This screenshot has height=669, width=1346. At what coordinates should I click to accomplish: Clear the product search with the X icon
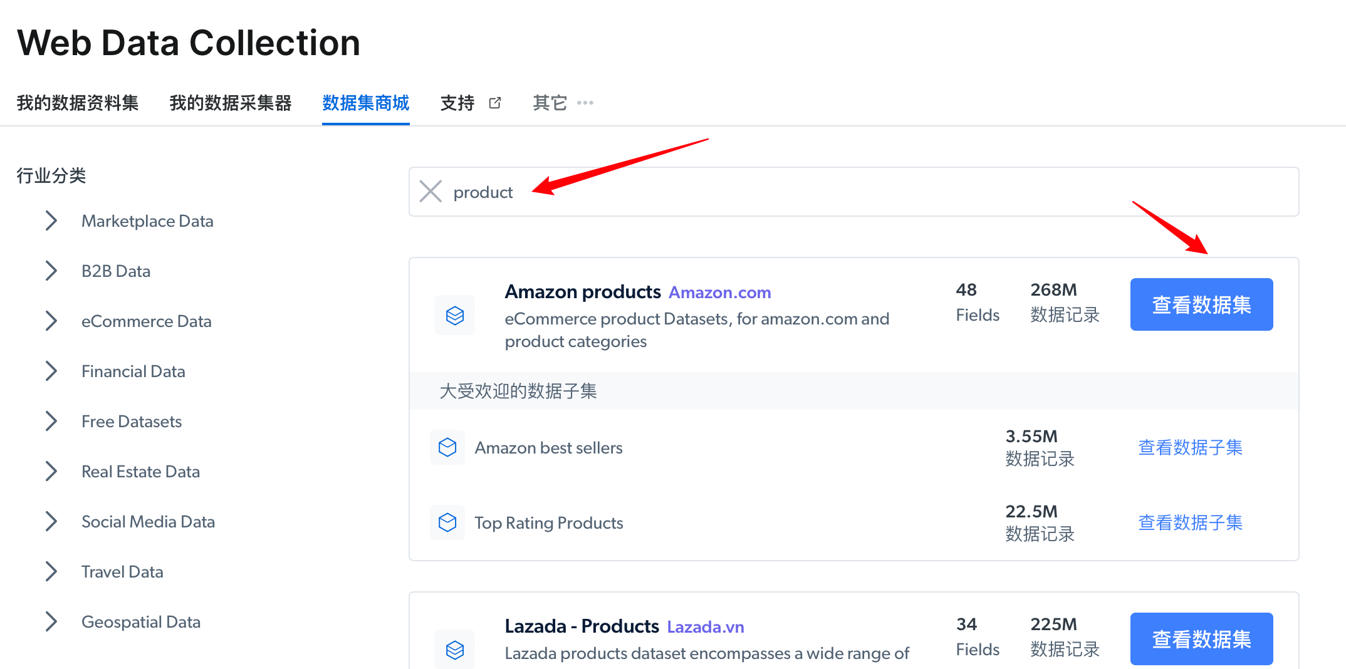click(x=430, y=192)
